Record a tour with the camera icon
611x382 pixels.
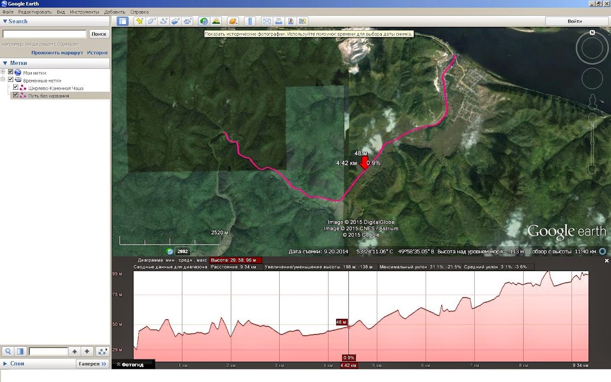point(188,21)
